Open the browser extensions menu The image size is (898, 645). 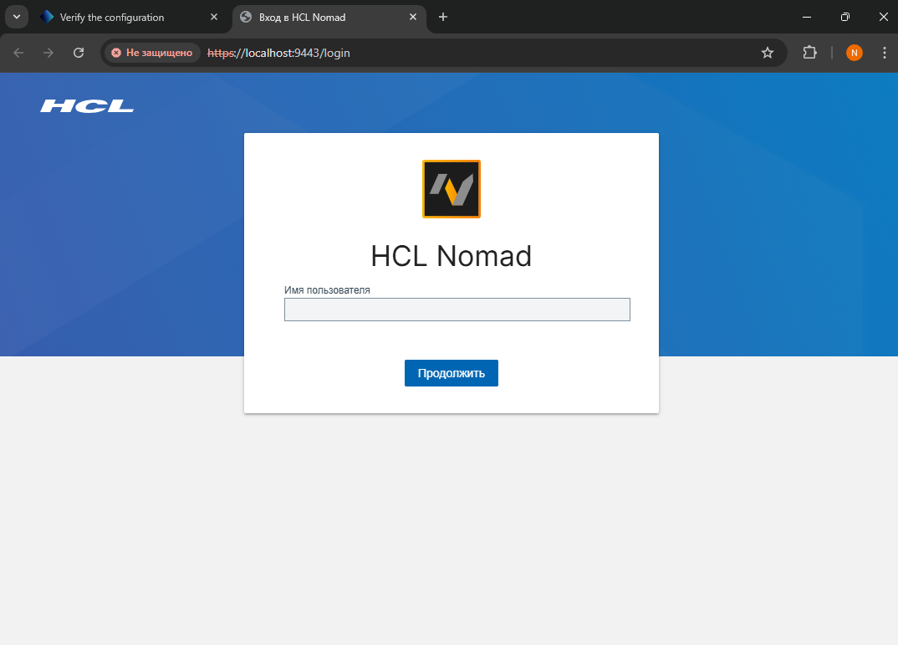tap(809, 53)
